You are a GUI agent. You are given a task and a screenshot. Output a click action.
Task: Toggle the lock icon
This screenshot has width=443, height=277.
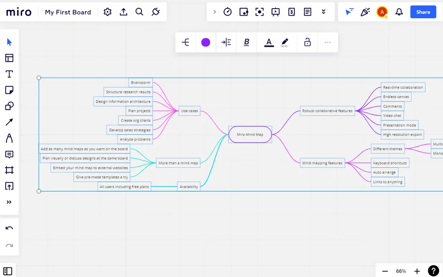308,42
